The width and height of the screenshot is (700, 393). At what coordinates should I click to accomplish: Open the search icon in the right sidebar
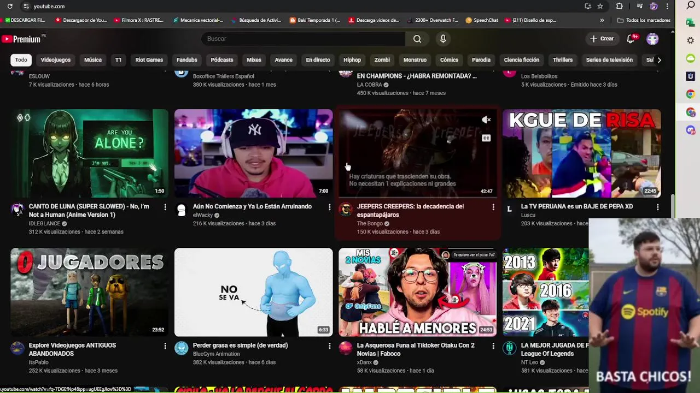tap(691, 5)
